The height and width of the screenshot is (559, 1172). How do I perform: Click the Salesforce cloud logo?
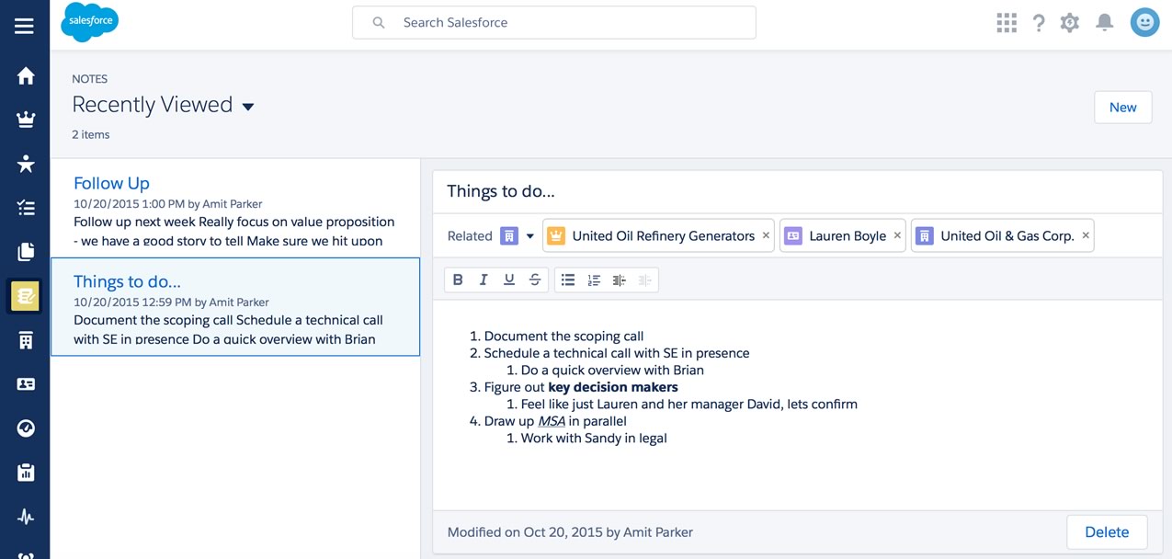(89, 22)
